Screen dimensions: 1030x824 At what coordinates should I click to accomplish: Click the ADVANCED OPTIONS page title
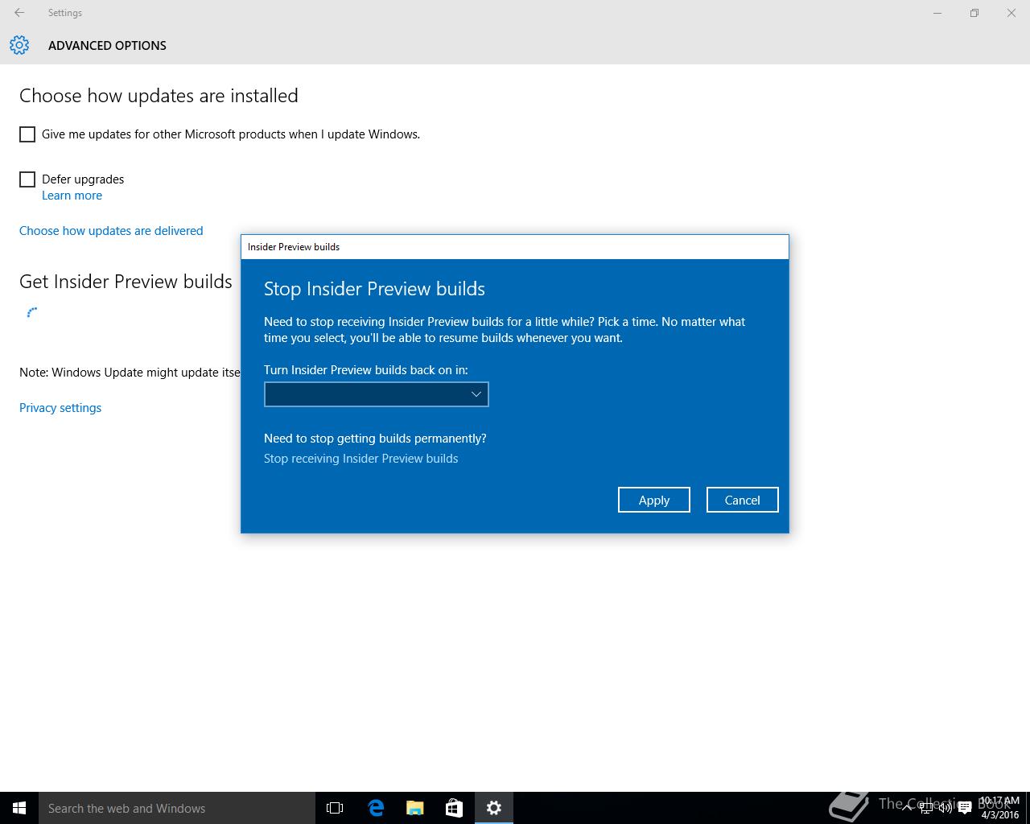pos(107,46)
